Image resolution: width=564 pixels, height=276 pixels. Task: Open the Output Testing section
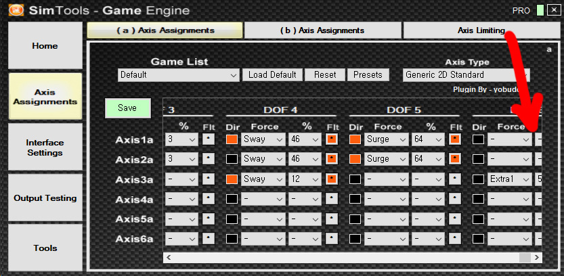click(x=45, y=198)
